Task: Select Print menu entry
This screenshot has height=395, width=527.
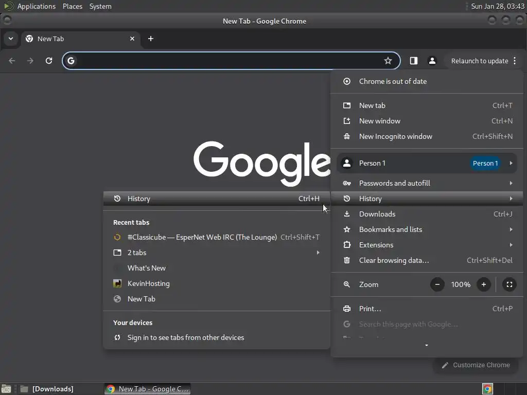Action: [x=427, y=309]
